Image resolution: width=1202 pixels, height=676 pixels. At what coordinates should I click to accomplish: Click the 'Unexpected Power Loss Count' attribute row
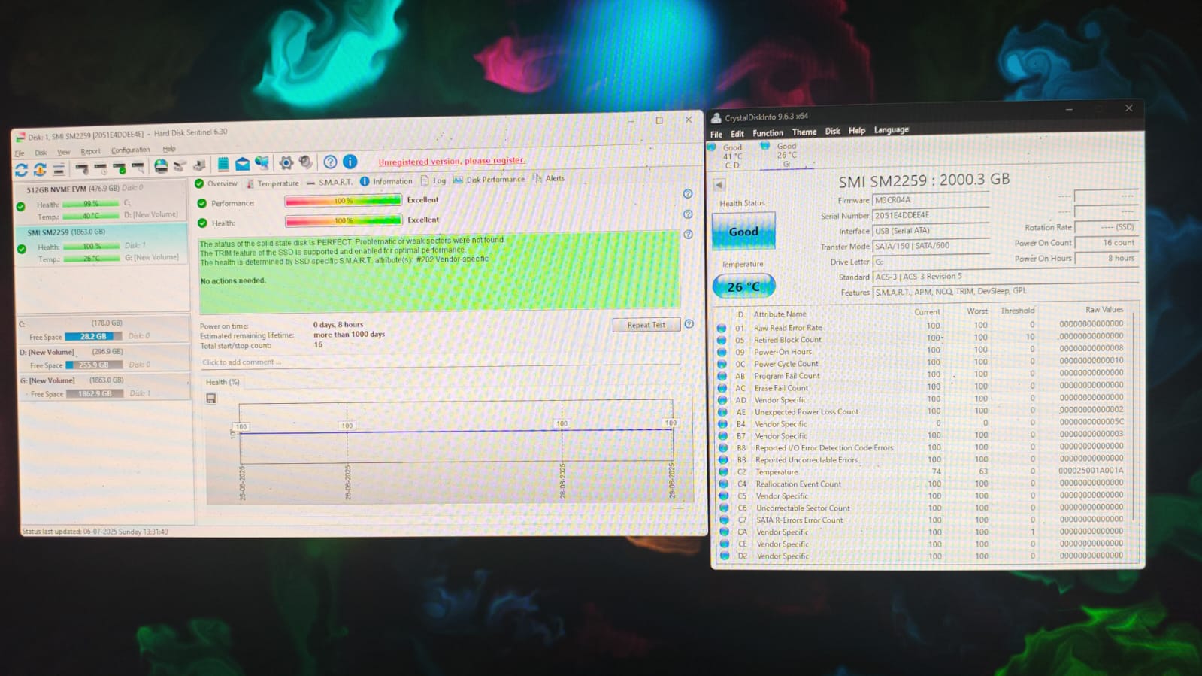[923, 412]
